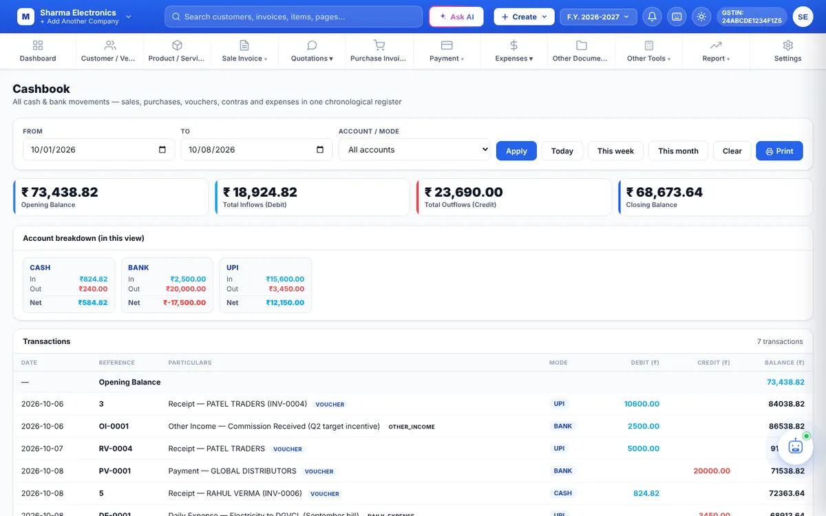Expand Sharma Electronics company switcher chevron
The image size is (826, 516).
128,17
